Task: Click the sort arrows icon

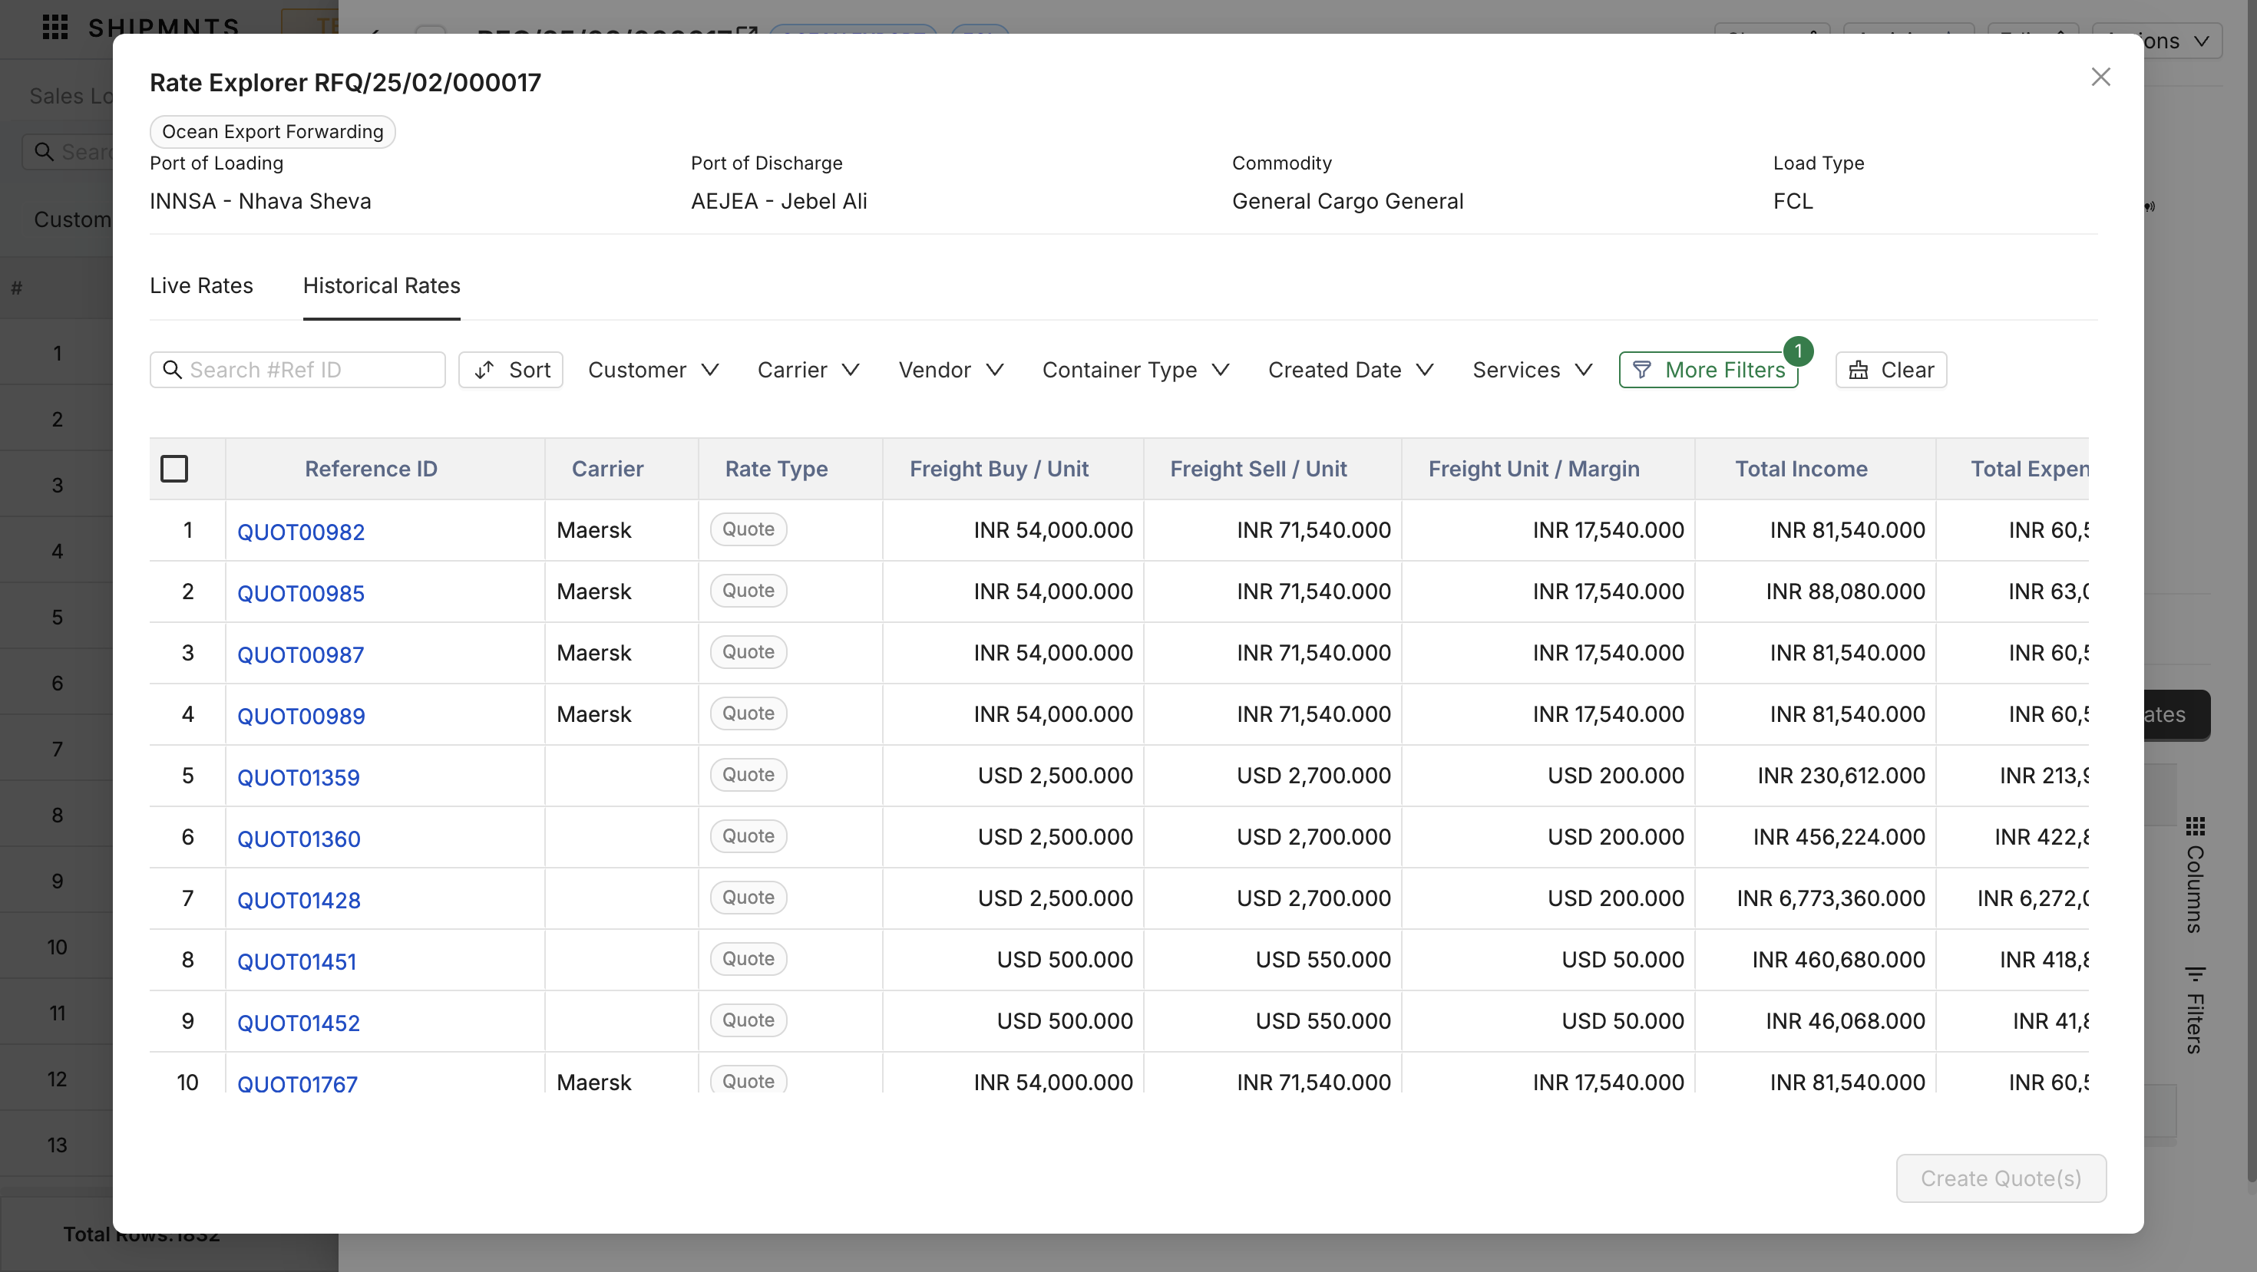Action: [x=484, y=370]
